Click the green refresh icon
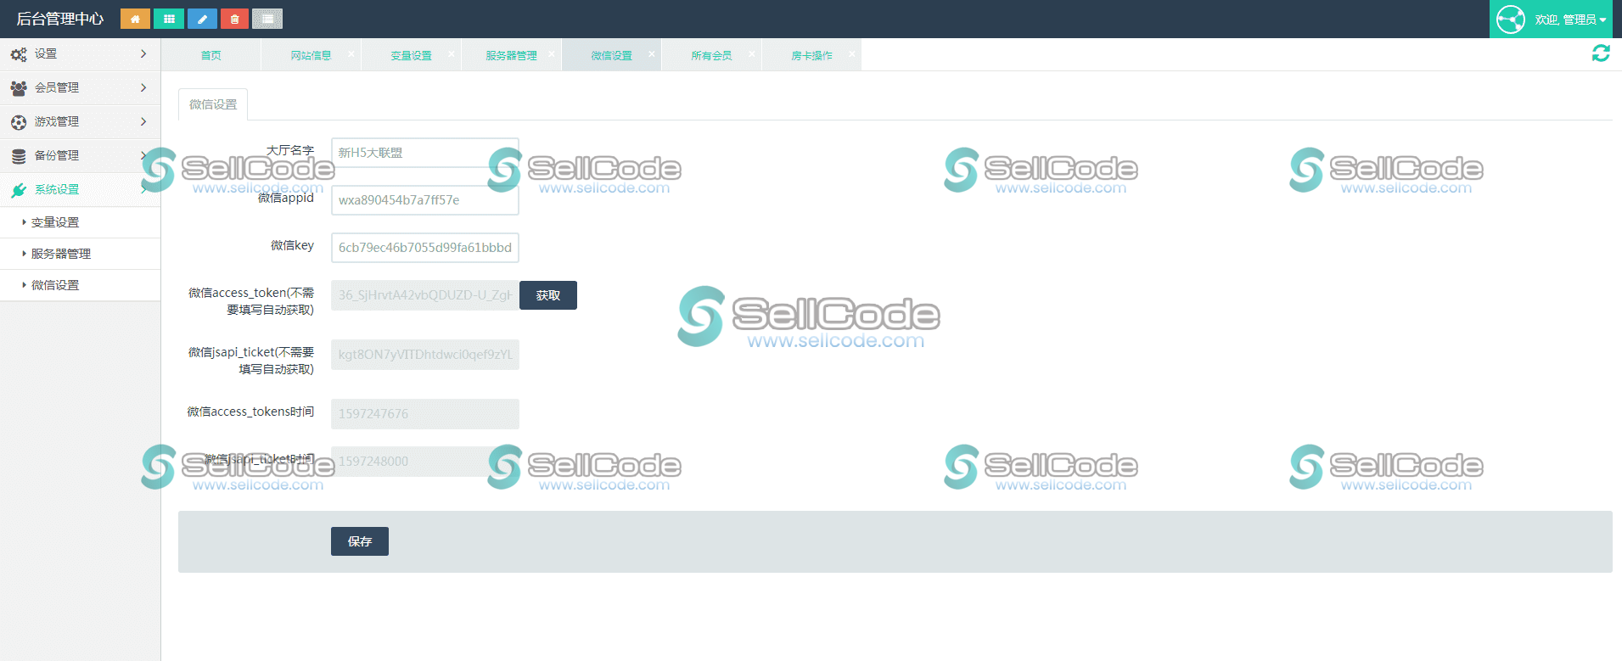The image size is (1622, 661). [x=1601, y=53]
